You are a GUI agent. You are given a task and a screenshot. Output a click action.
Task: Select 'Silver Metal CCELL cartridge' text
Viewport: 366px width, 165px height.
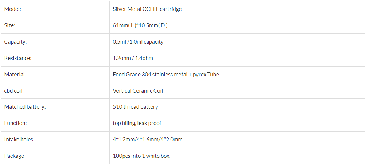pyautogui.click(x=147, y=9)
